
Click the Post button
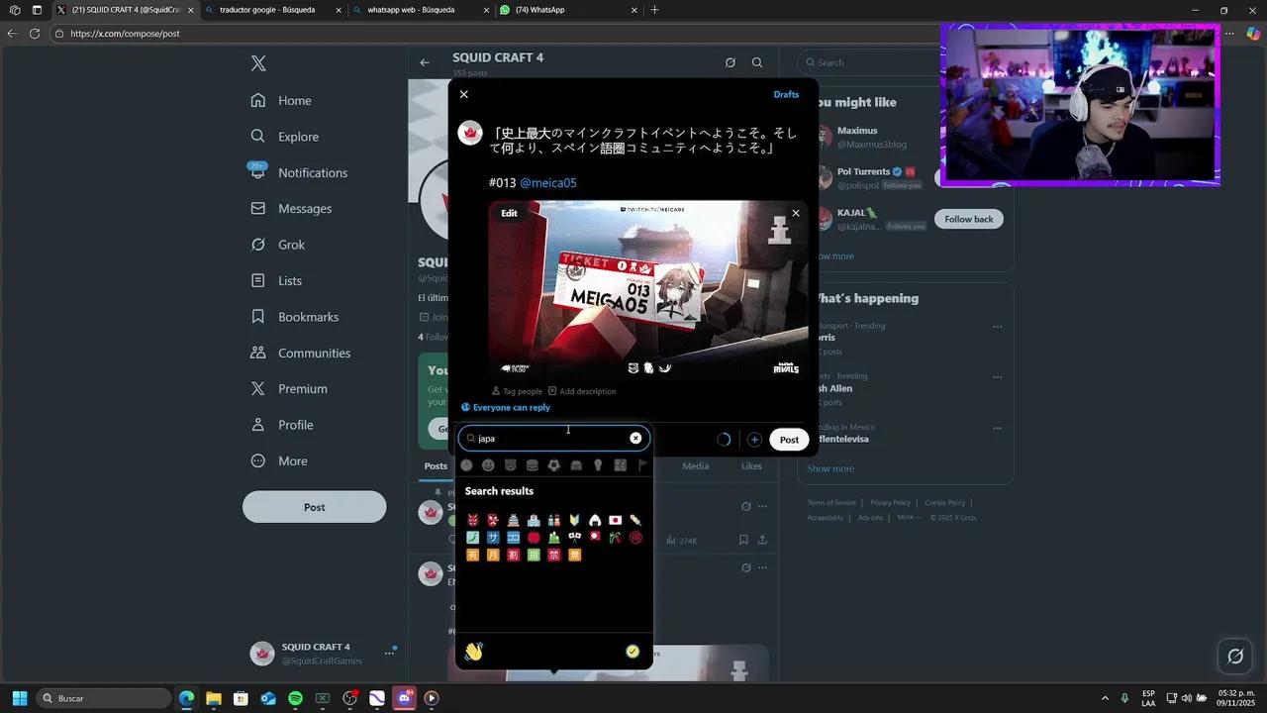pyautogui.click(x=788, y=439)
